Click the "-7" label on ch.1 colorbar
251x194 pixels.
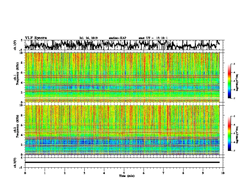234,98
